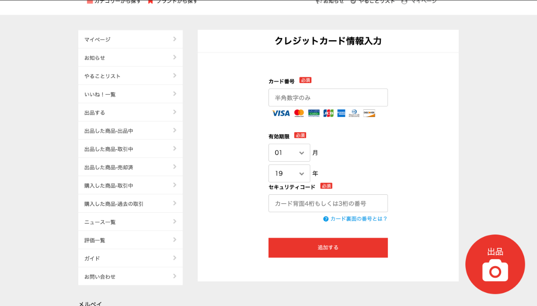Open ニュース一覧 from the sidebar
The image size is (537, 306).
click(x=130, y=222)
